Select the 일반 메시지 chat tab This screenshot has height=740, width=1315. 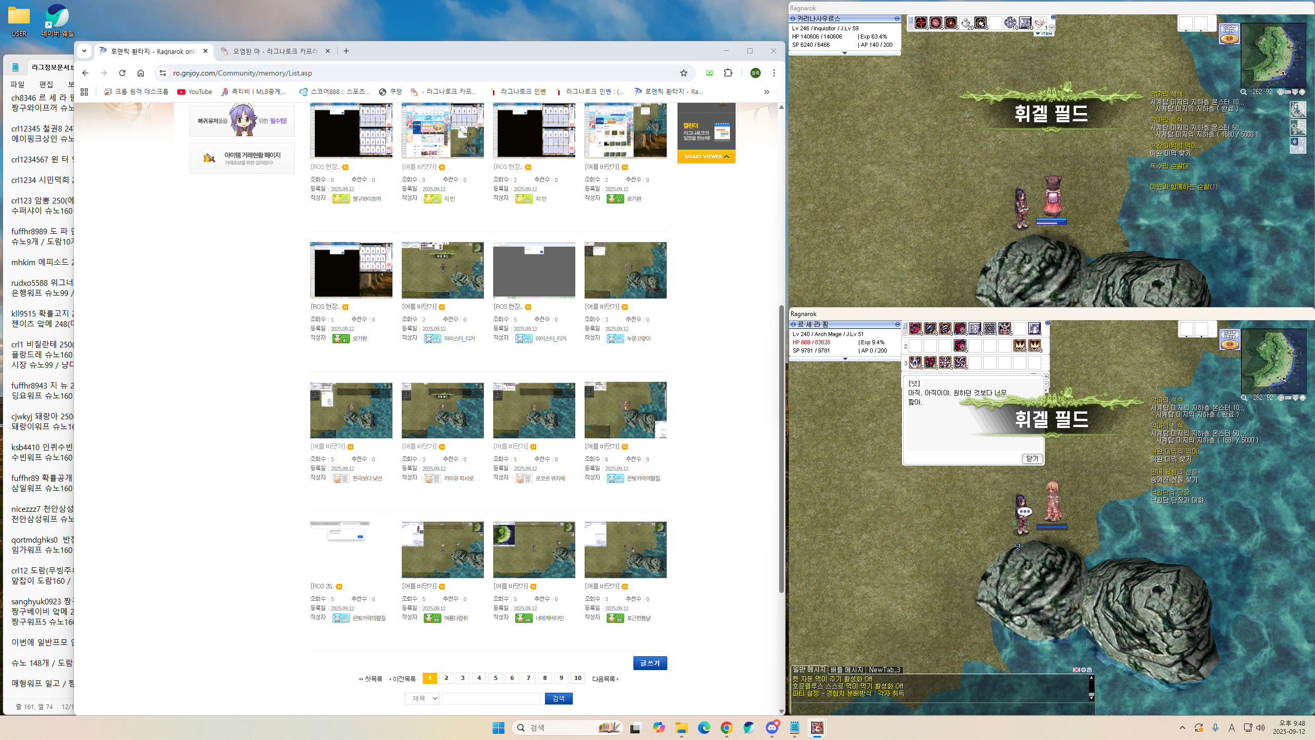click(809, 669)
